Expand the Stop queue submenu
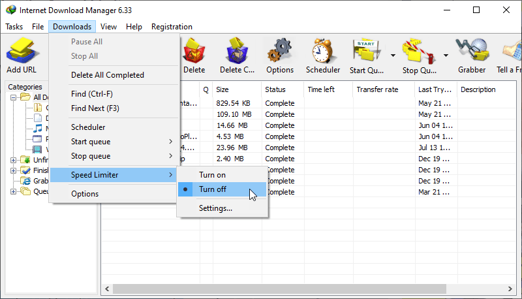 point(113,156)
